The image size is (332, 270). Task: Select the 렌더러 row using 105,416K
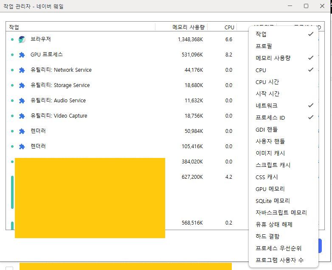click(x=127, y=146)
